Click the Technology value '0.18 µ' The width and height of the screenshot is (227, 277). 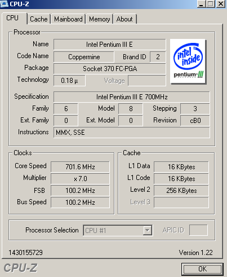[x=69, y=81]
